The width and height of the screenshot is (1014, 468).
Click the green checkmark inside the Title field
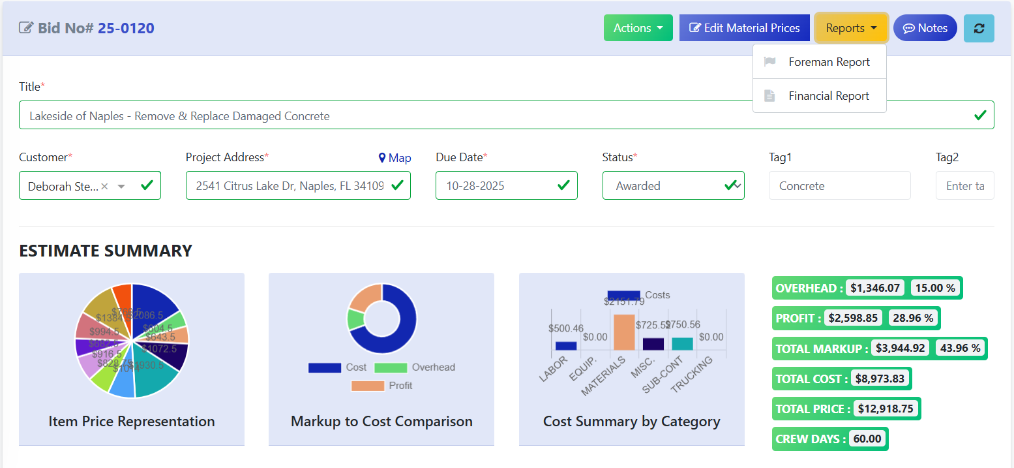980,115
